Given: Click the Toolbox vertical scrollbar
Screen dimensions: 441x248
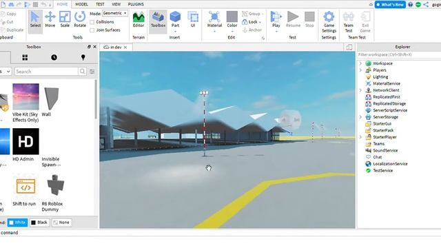Looking at the screenshot, I should [96, 99].
